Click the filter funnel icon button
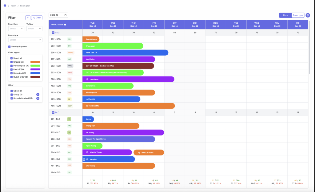The height and width of the screenshot is (192, 315). pos(28,18)
